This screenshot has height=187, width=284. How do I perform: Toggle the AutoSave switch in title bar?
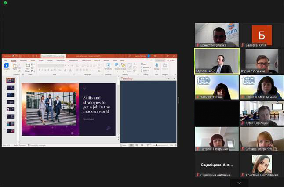(14, 56)
